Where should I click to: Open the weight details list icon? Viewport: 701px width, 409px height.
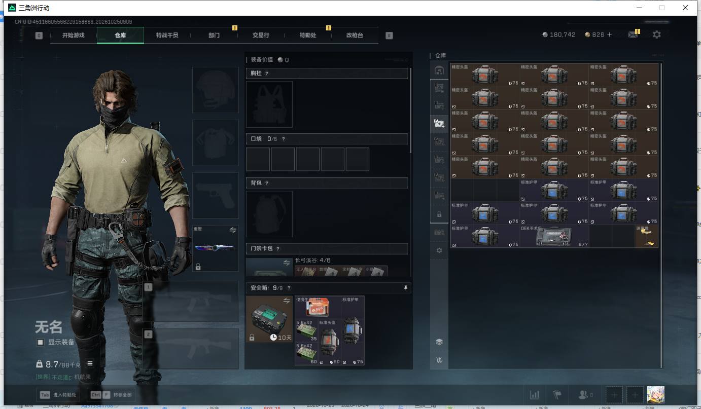click(x=90, y=363)
